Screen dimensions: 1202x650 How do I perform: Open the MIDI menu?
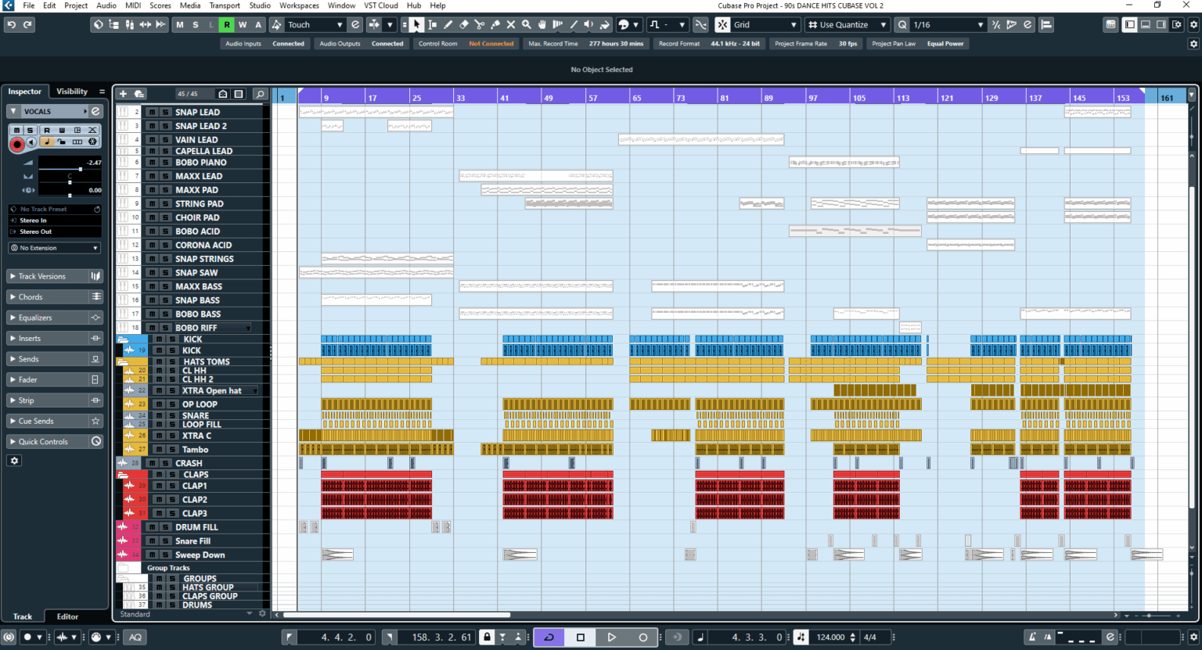(132, 5)
